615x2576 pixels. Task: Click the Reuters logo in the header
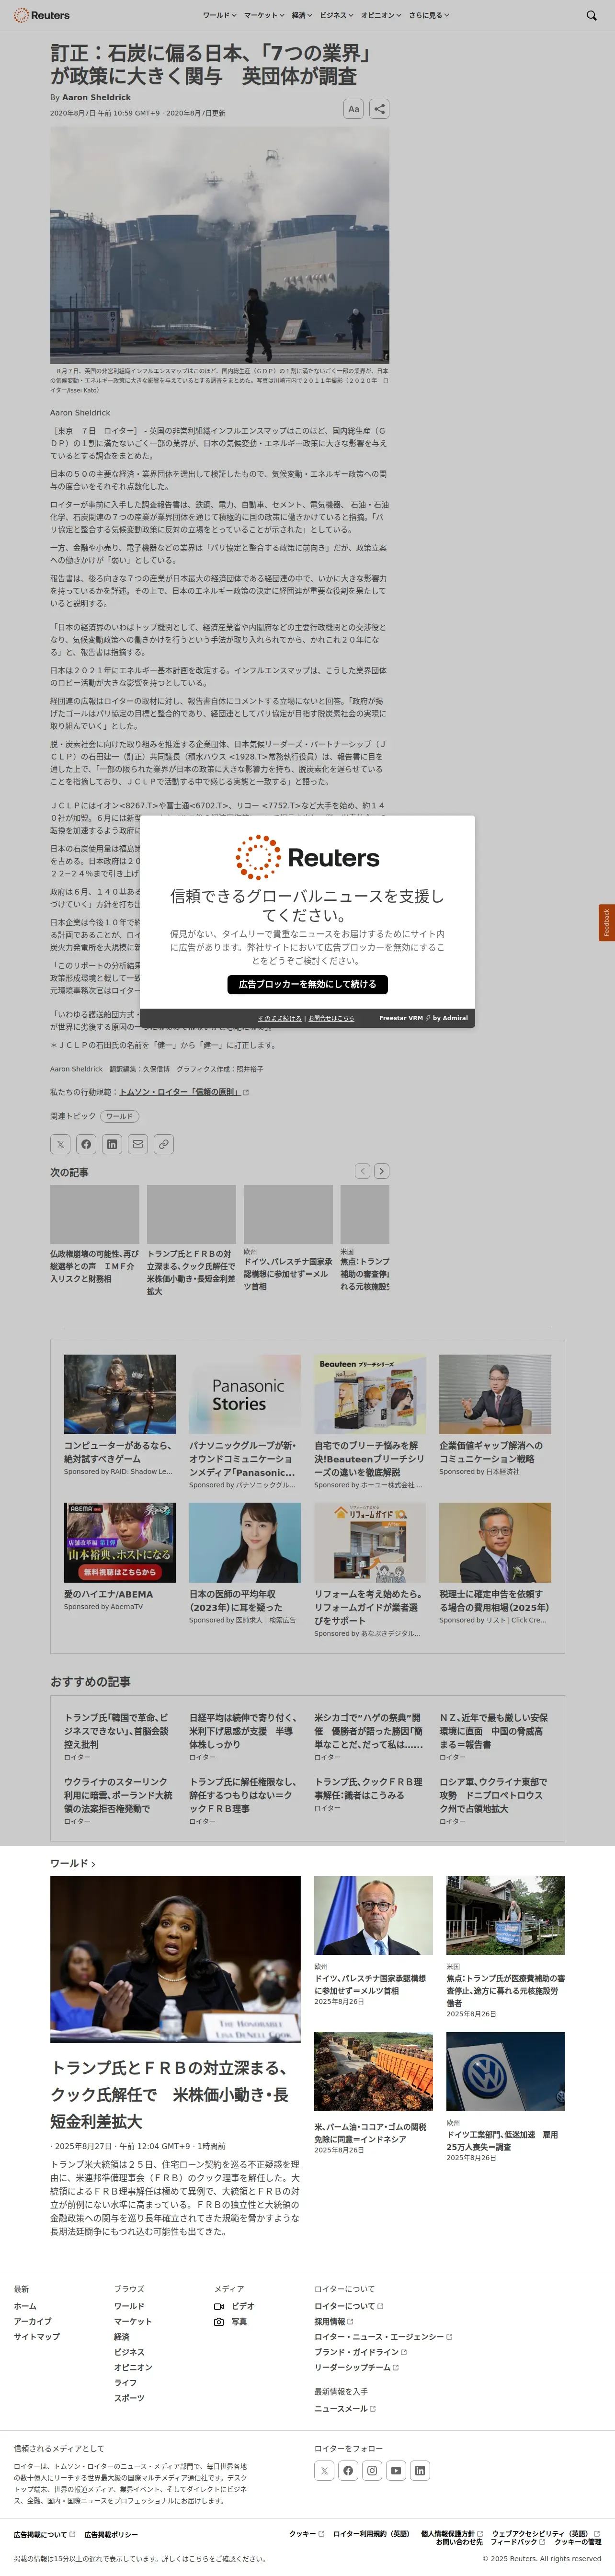pyautogui.click(x=41, y=15)
